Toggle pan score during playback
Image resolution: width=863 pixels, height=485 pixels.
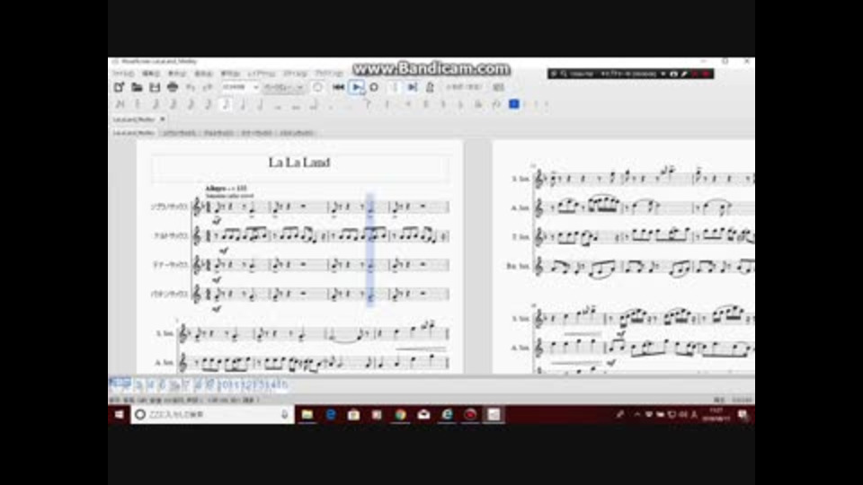(412, 87)
